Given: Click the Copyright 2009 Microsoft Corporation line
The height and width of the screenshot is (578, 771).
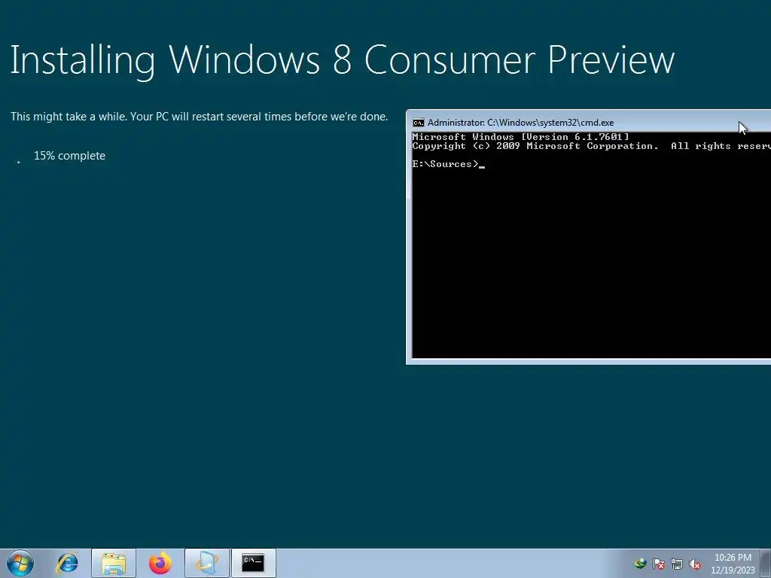Looking at the screenshot, I should [592, 146].
